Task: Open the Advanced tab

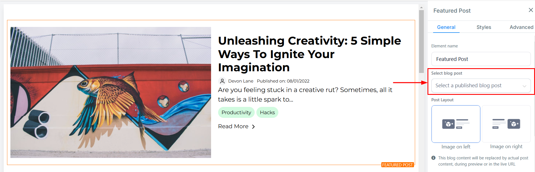Action: click(x=521, y=27)
